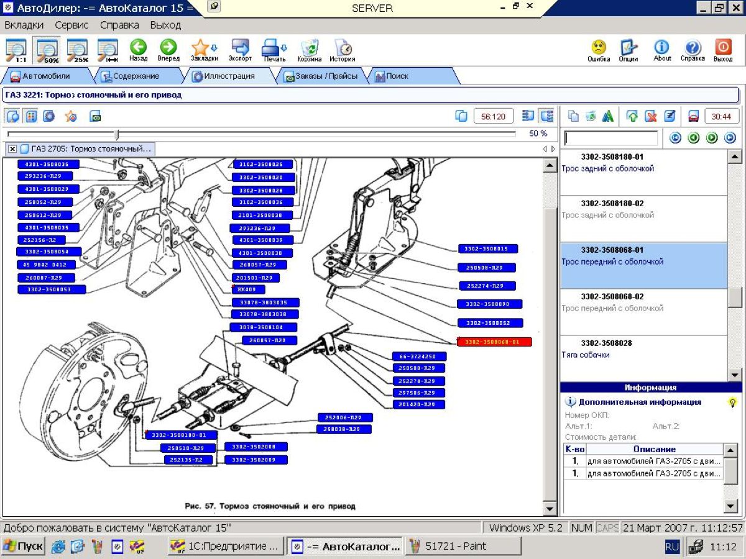The image size is (746, 559).
Task: Go forward with the Вперед button
Action: pyautogui.click(x=168, y=50)
